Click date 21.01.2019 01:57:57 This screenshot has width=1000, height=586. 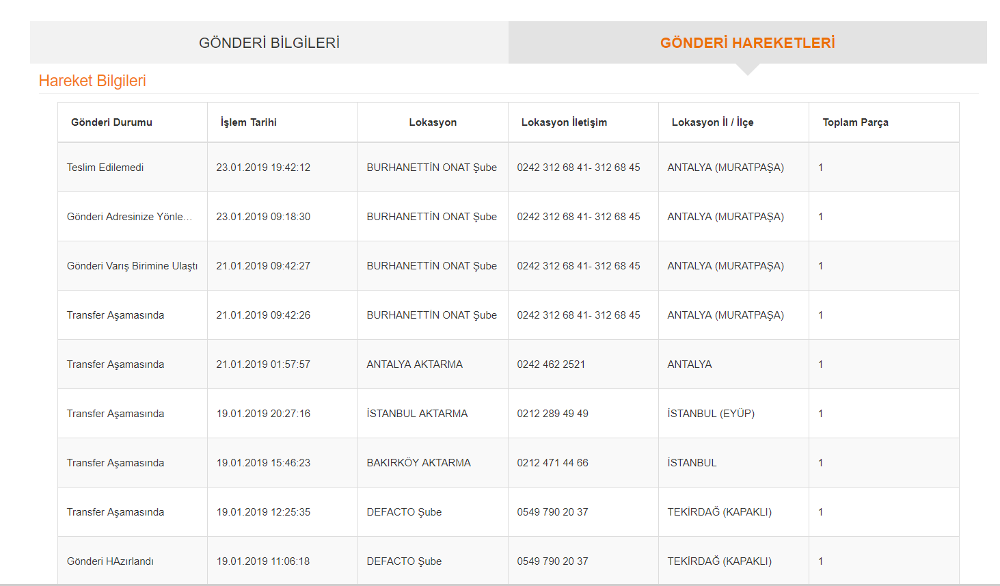point(263,364)
